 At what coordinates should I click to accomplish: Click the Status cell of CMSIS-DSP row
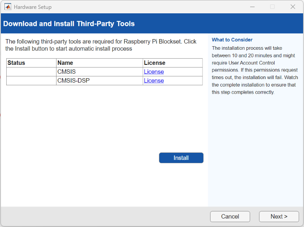[x=31, y=81]
